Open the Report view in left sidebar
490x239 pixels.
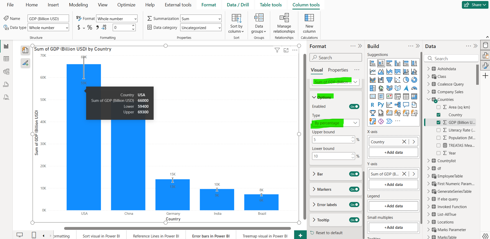6,46
